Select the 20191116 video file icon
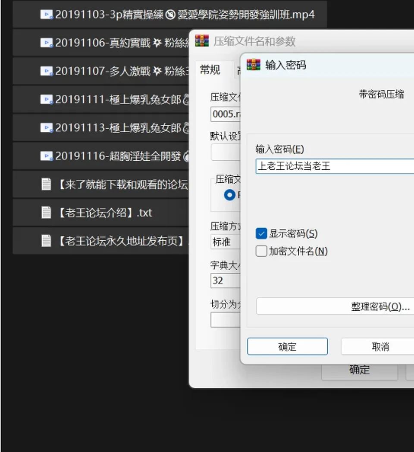The height and width of the screenshot is (452, 414). 47,156
